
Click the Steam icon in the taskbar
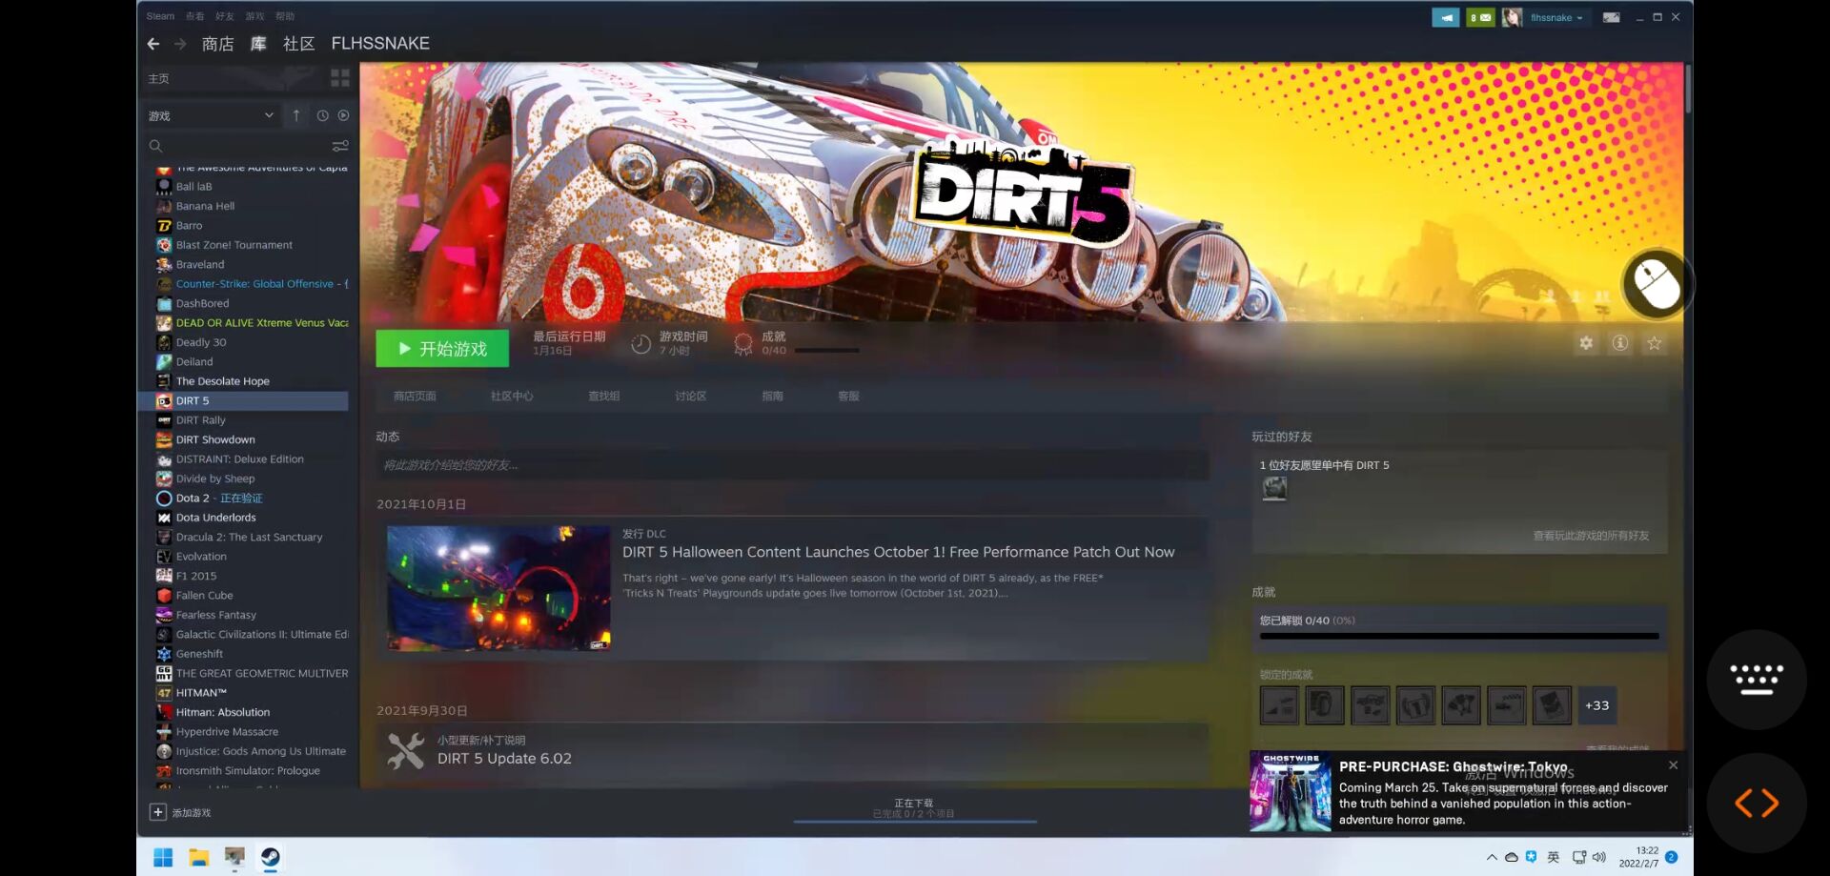[x=271, y=857]
